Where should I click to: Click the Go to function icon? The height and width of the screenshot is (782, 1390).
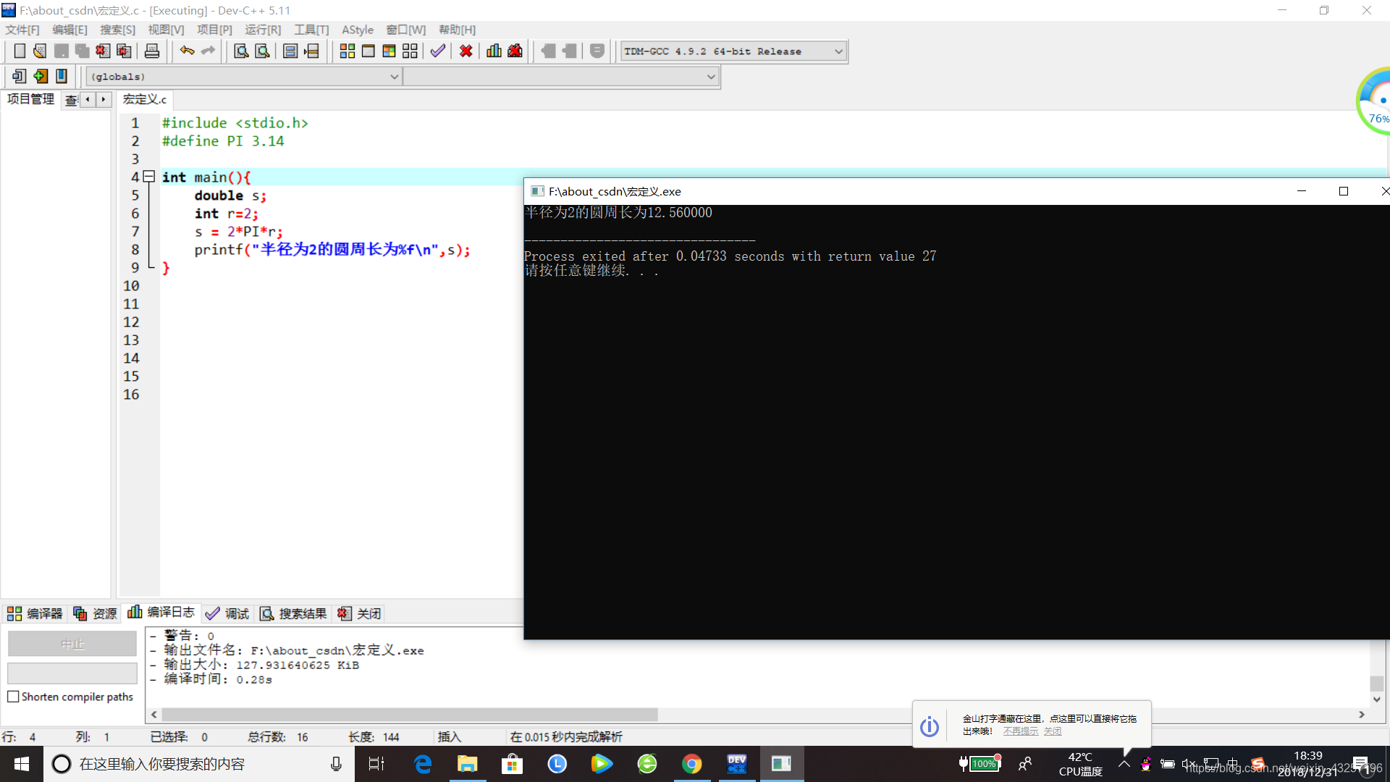coord(290,51)
